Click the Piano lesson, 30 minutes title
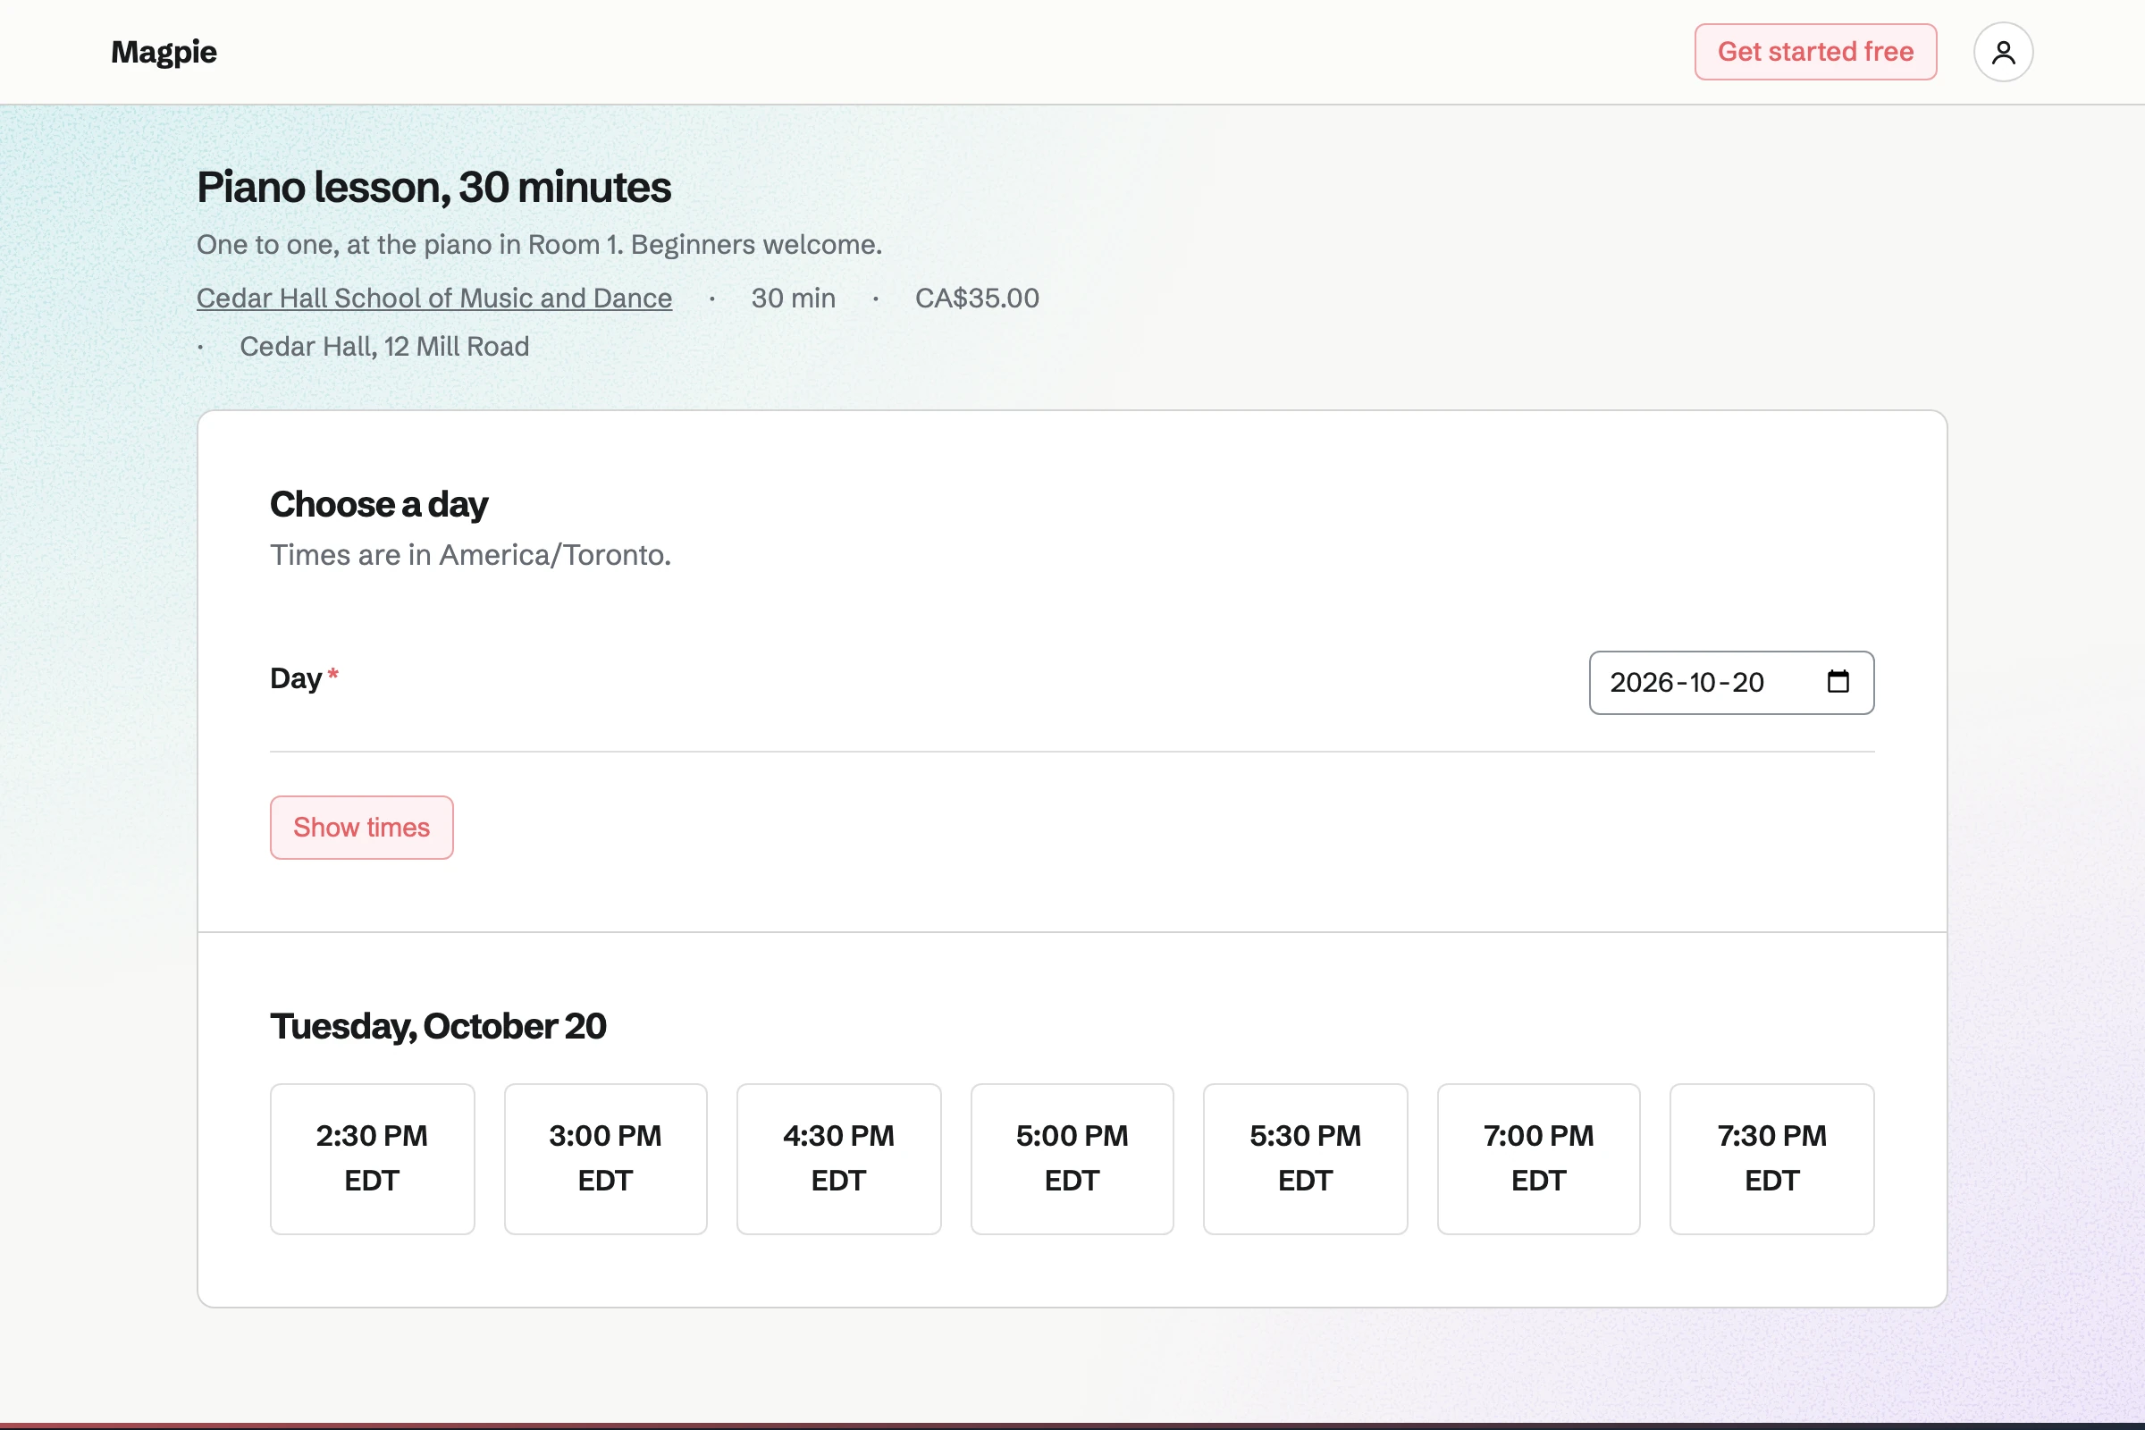This screenshot has height=1430, width=2145. pyautogui.click(x=434, y=187)
